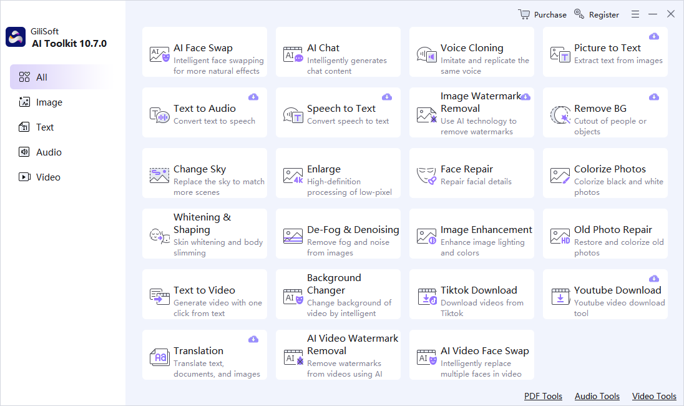Image resolution: width=684 pixels, height=406 pixels.
Task: Open the Translation icon
Action: [159, 357]
